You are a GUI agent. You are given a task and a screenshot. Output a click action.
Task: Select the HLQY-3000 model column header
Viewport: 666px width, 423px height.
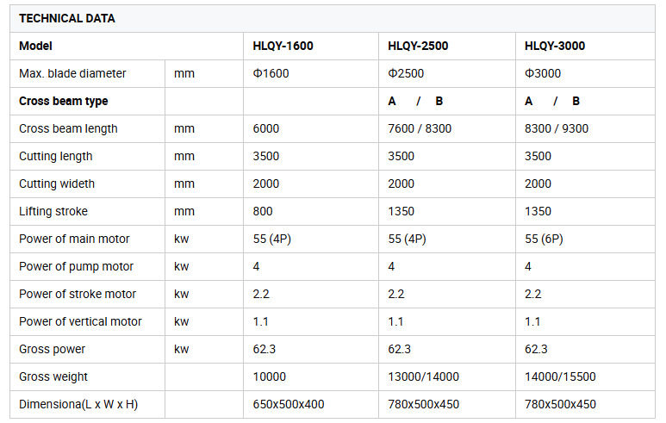(555, 46)
